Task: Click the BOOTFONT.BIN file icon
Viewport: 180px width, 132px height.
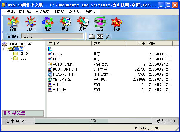Action: pos(50,69)
